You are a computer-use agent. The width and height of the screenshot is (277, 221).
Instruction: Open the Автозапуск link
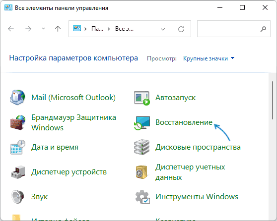(x=175, y=98)
